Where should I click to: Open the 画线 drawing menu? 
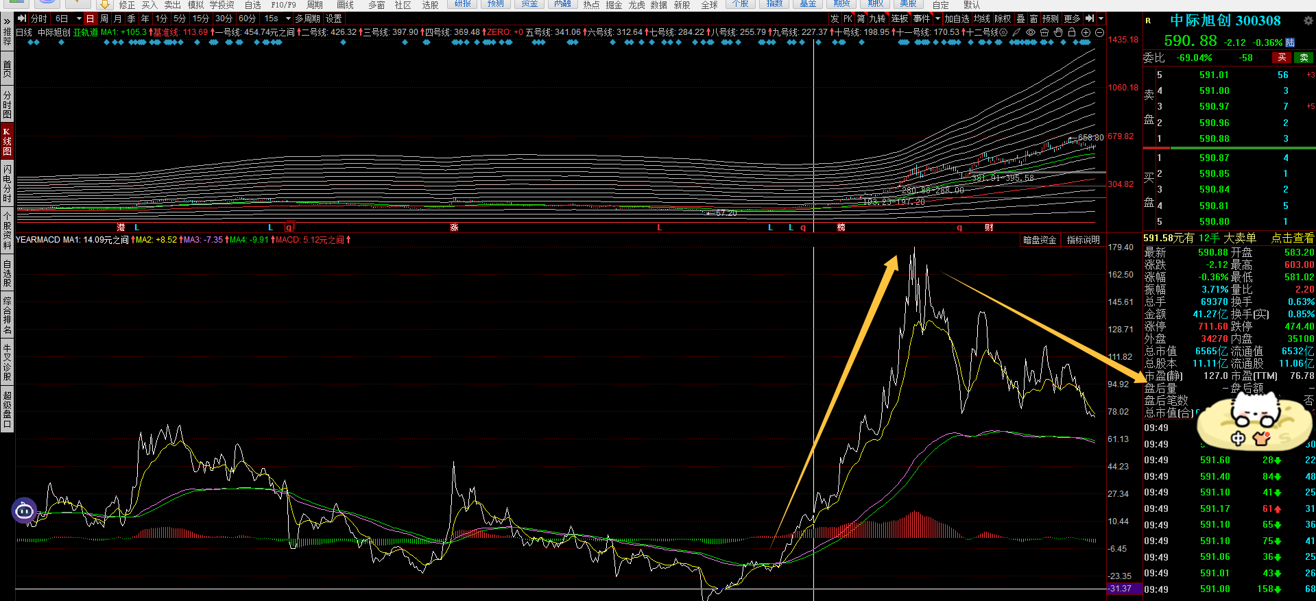click(x=346, y=5)
